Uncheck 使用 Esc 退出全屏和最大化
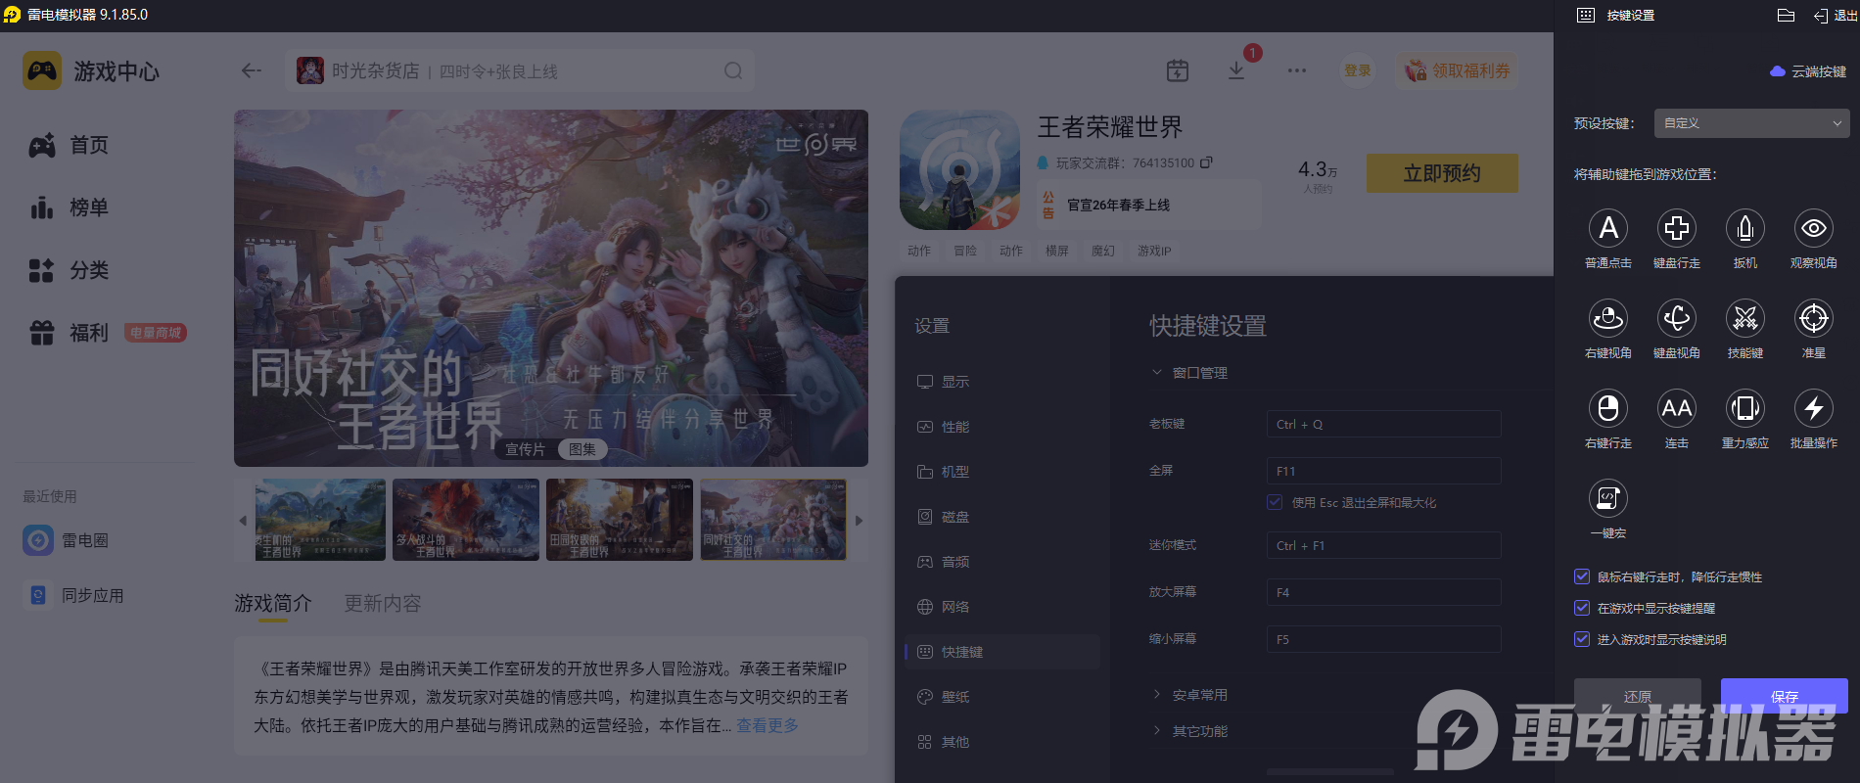 click(x=1275, y=502)
